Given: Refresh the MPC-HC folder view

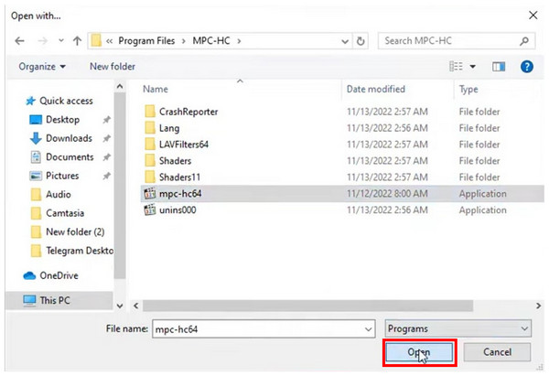Looking at the screenshot, I should coord(361,41).
